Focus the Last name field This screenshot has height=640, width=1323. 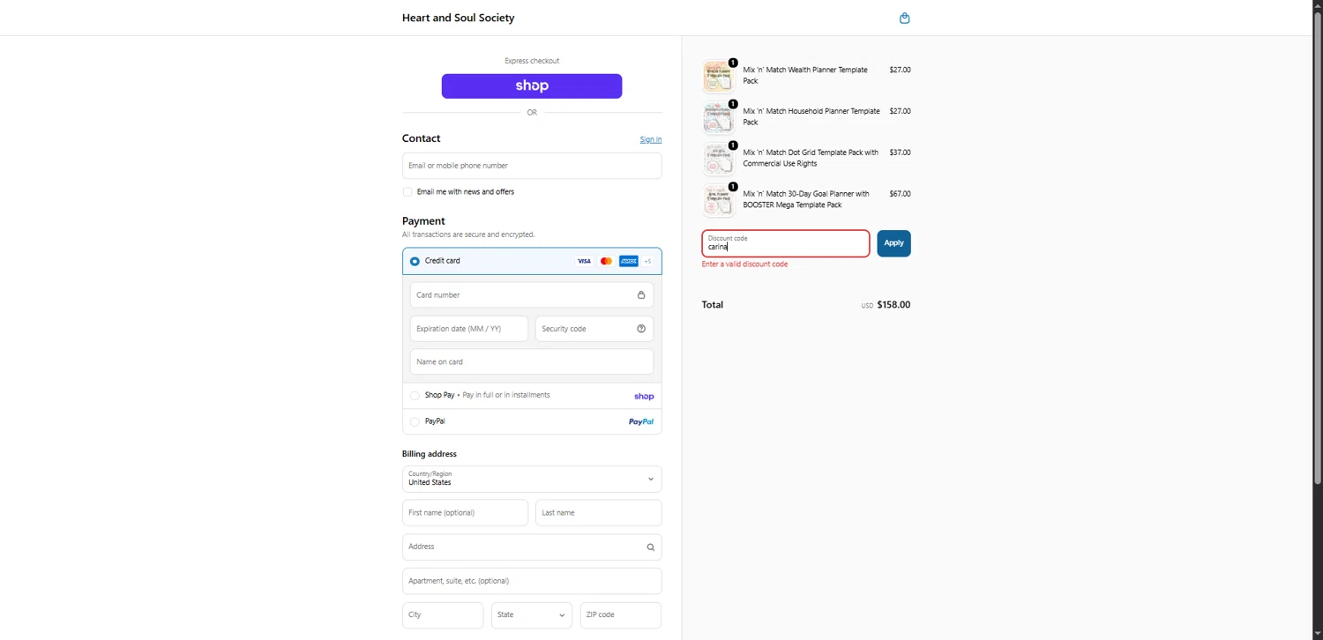click(599, 513)
